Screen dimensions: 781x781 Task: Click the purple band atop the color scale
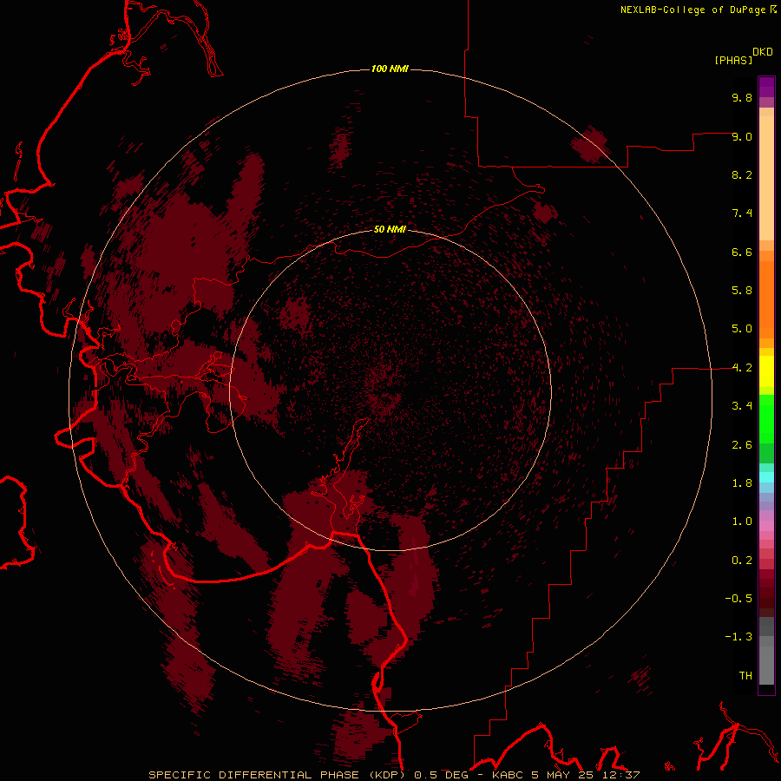(x=766, y=87)
